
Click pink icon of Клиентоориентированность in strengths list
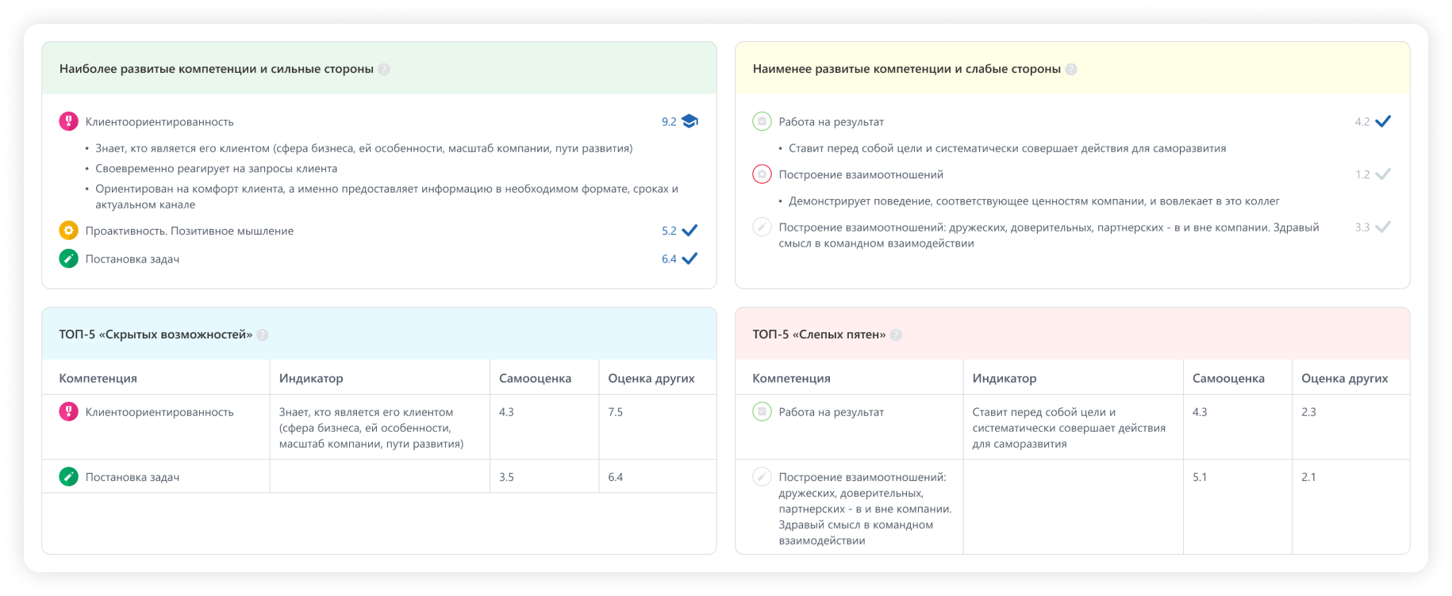pos(69,121)
